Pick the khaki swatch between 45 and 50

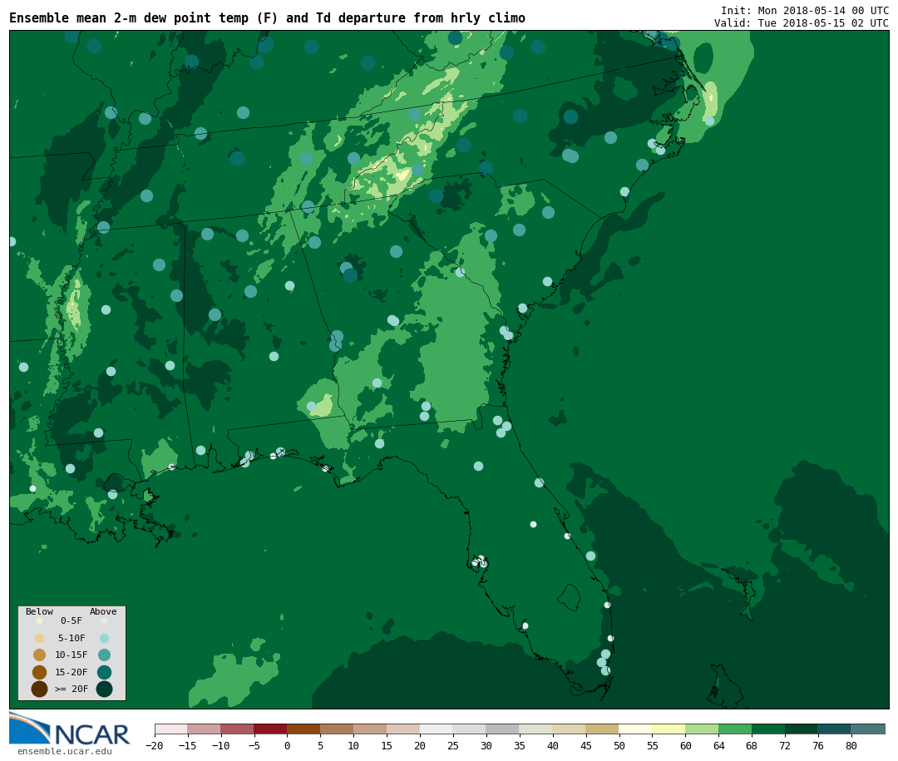tap(603, 729)
